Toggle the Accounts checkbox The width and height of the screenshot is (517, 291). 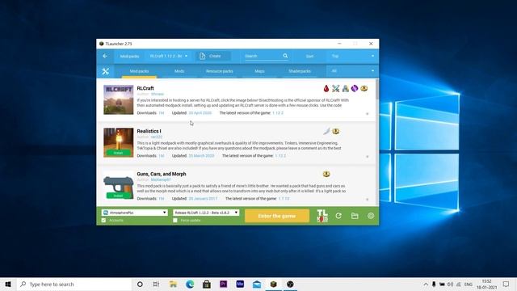(104, 220)
